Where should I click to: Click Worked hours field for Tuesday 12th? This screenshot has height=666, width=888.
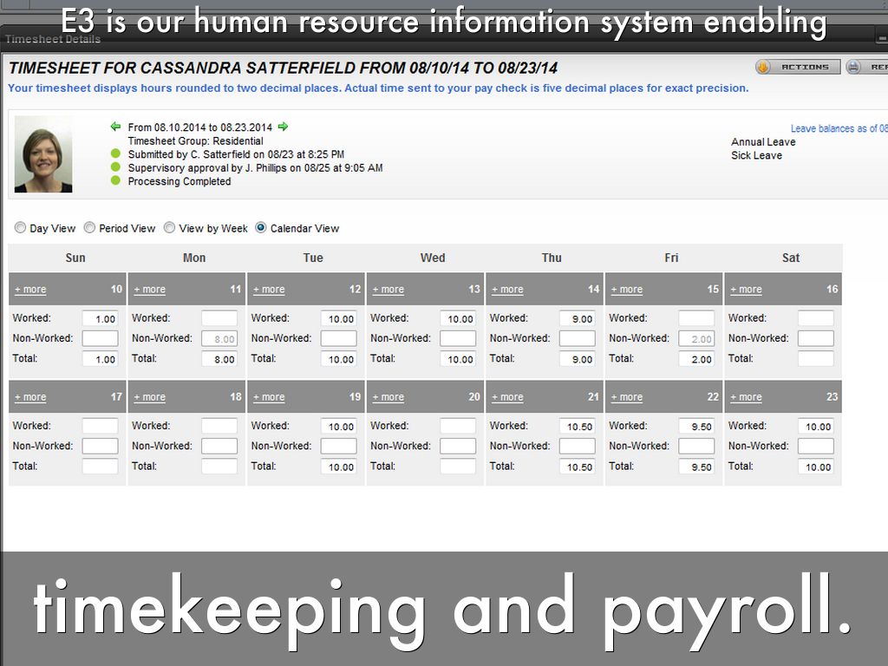click(x=338, y=319)
